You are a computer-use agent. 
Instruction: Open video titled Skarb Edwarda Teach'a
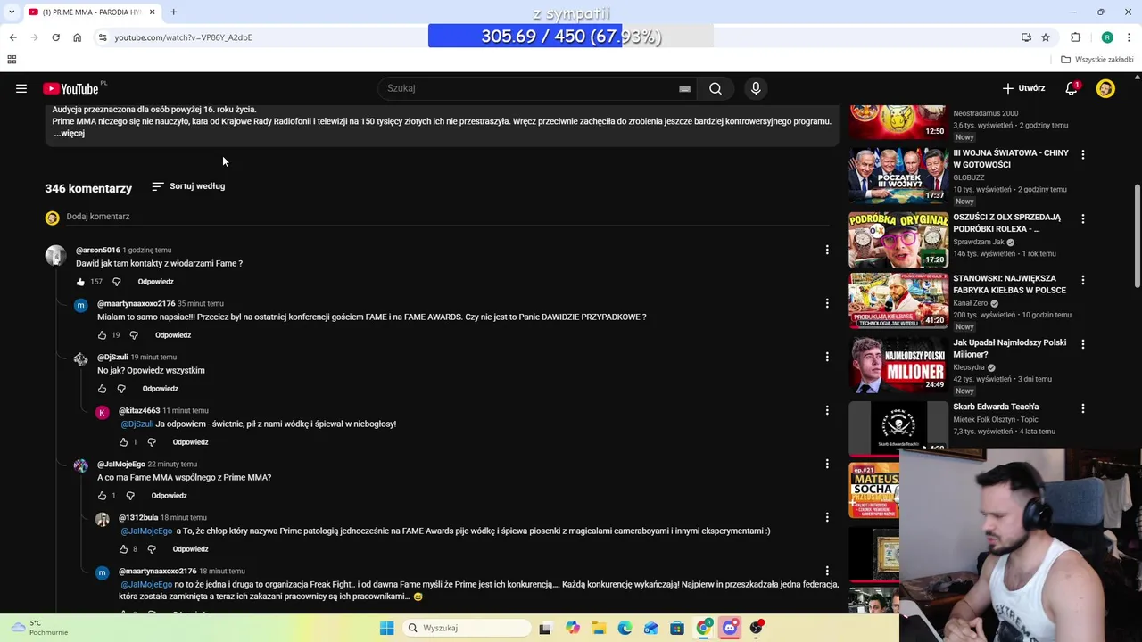[996, 407]
